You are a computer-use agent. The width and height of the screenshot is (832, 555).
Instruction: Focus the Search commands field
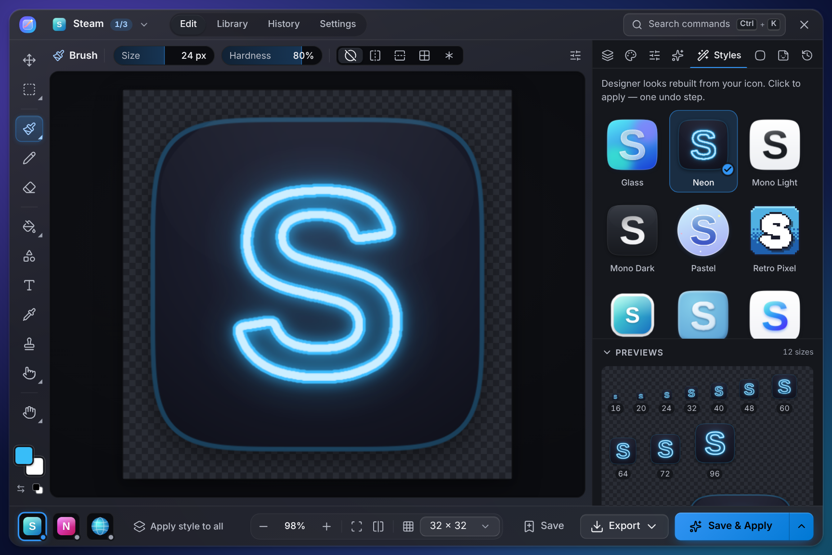pos(704,24)
